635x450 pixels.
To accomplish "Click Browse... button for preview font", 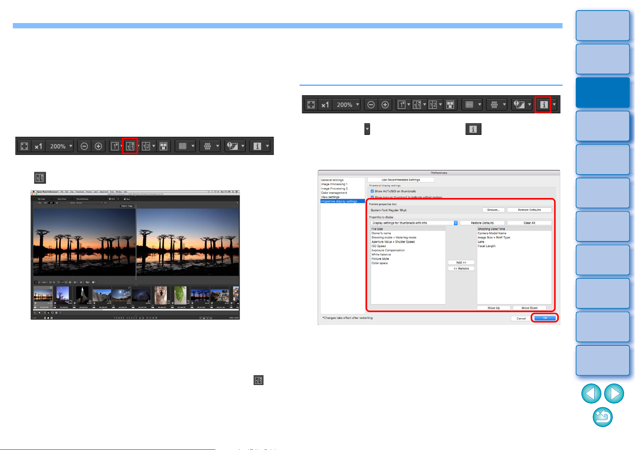I will (x=494, y=210).
